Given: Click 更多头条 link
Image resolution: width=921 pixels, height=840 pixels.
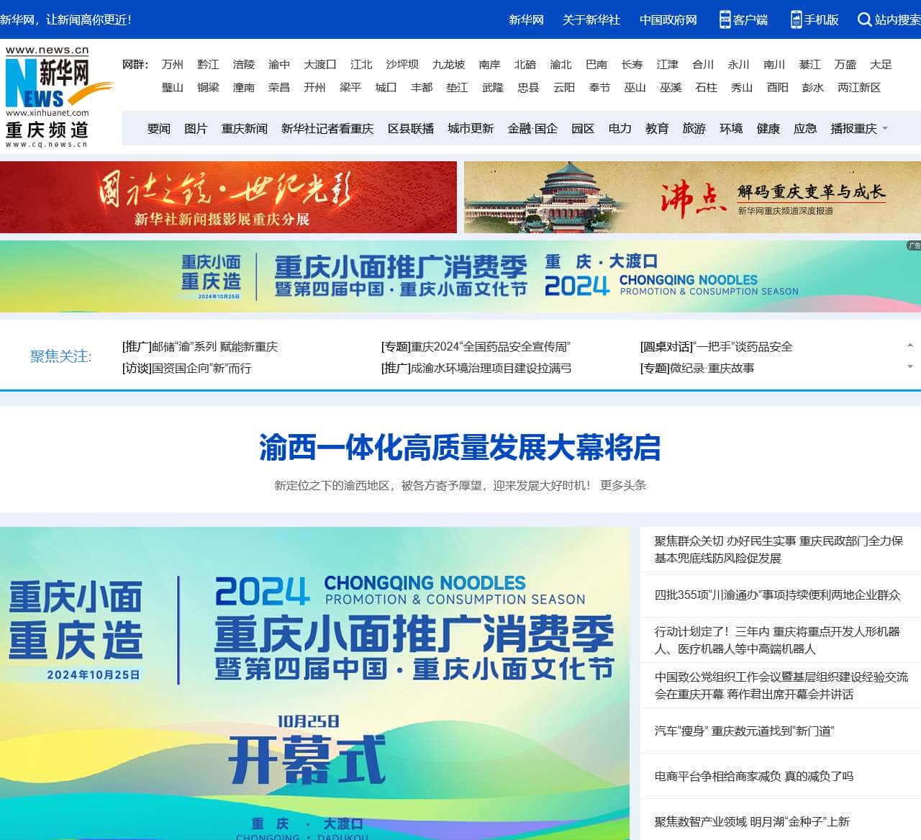Looking at the screenshot, I should (x=623, y=486).
